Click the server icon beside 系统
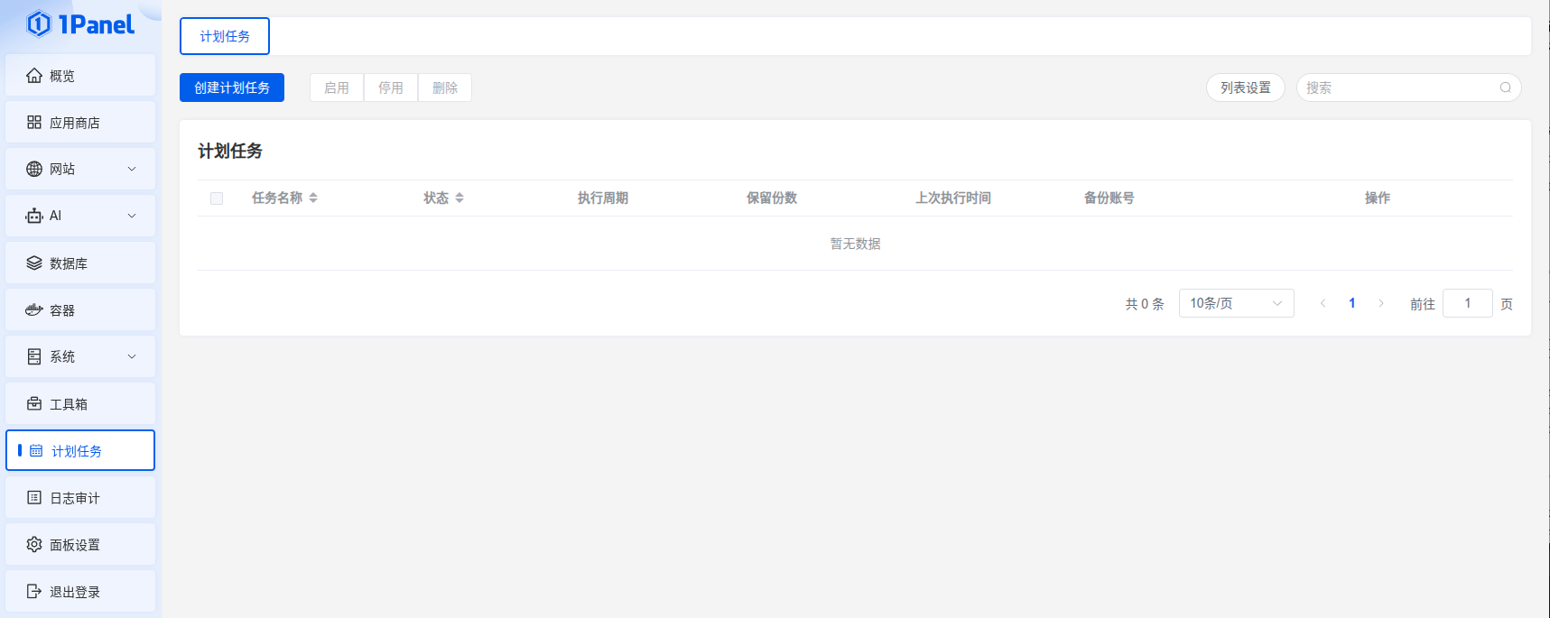Viewport: 1550px width, 618px height. click(34, 356)
